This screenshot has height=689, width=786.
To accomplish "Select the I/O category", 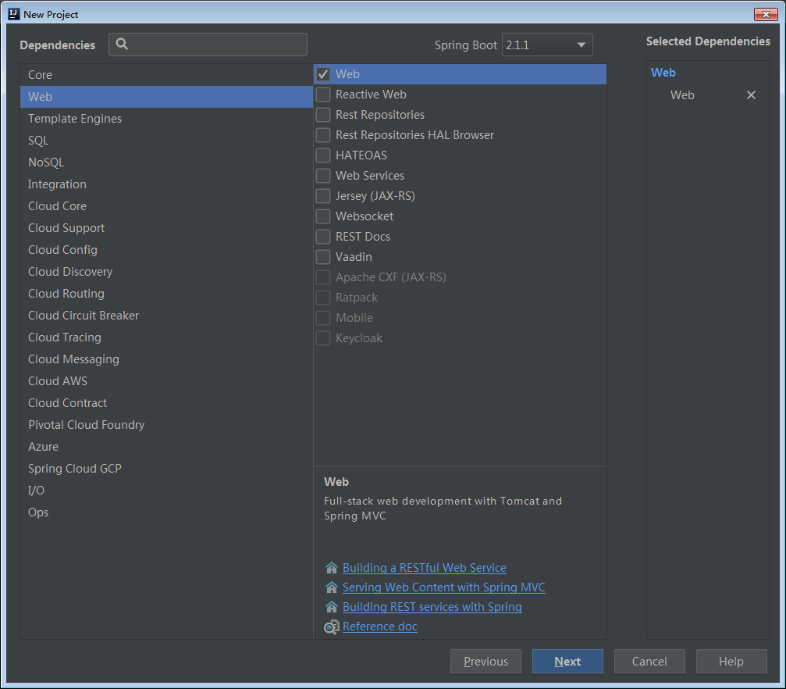I will coord(166,491).
